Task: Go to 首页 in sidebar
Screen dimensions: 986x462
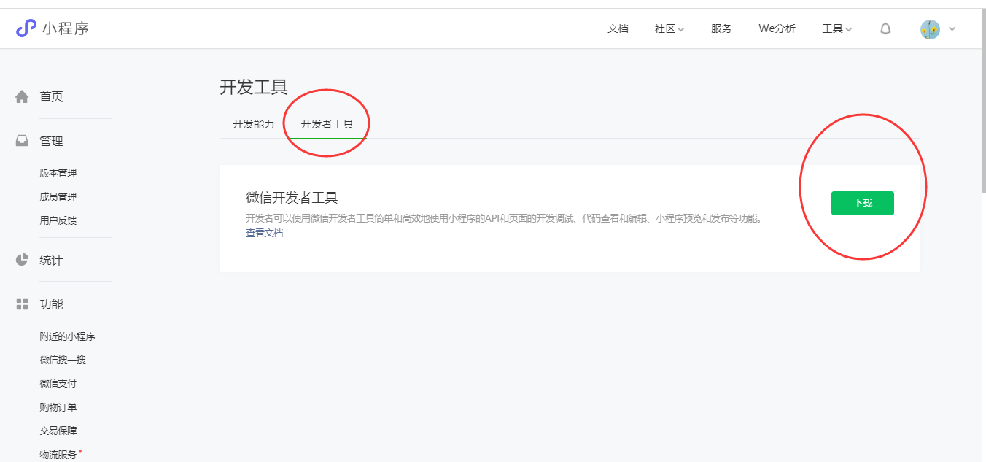Action: pyautogui.click(x=51, y=96)
